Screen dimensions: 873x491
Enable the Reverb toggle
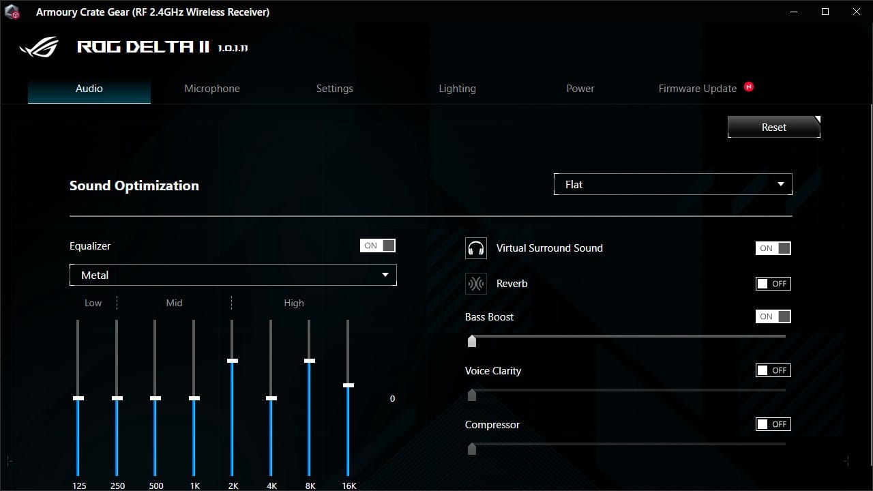(x=773, y=284)
